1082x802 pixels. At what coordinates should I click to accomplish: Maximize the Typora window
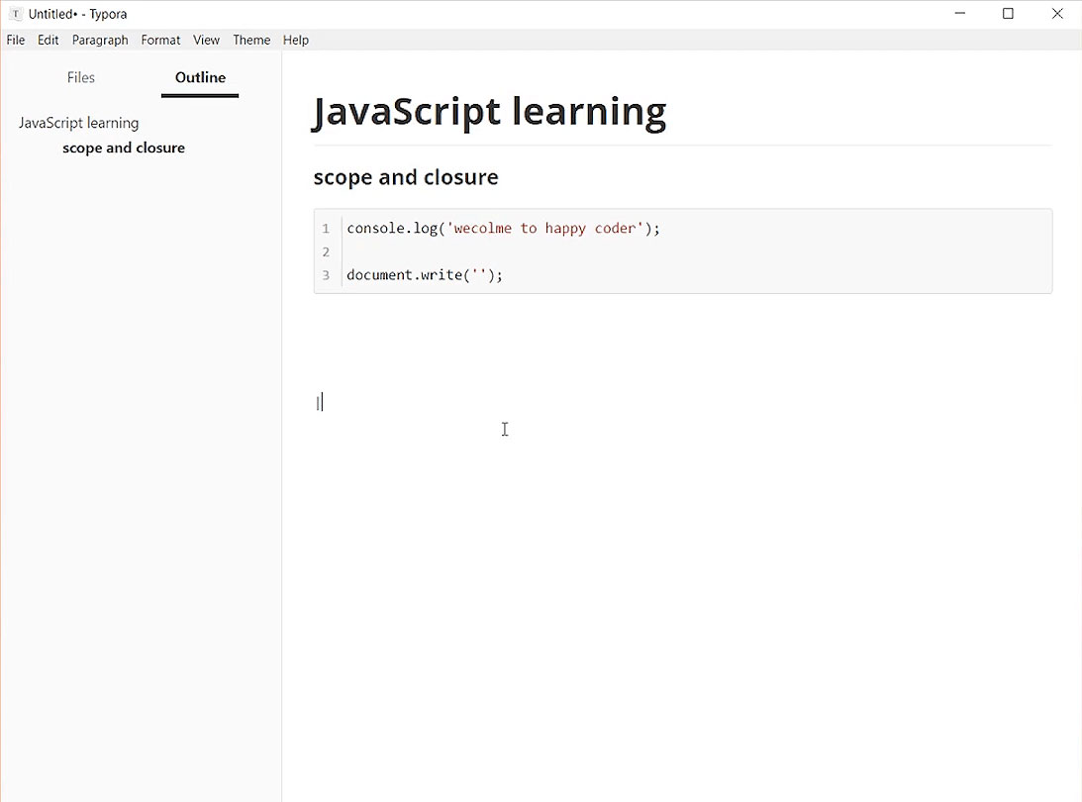point(1008,14)
